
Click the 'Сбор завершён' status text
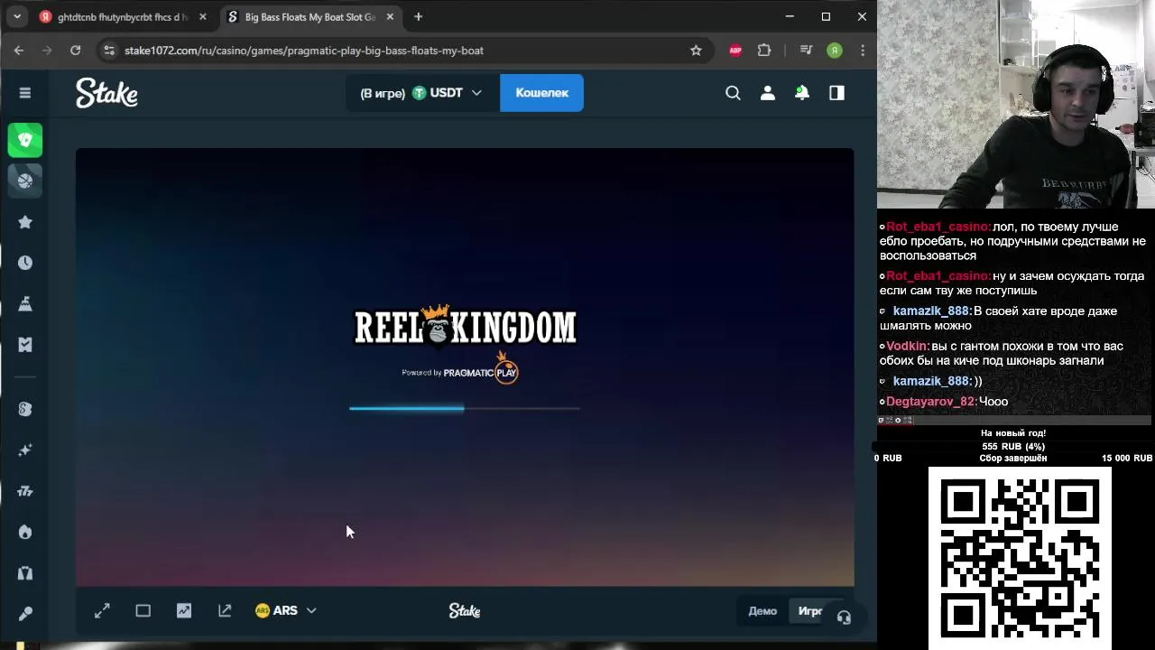tap(1013, 459)
